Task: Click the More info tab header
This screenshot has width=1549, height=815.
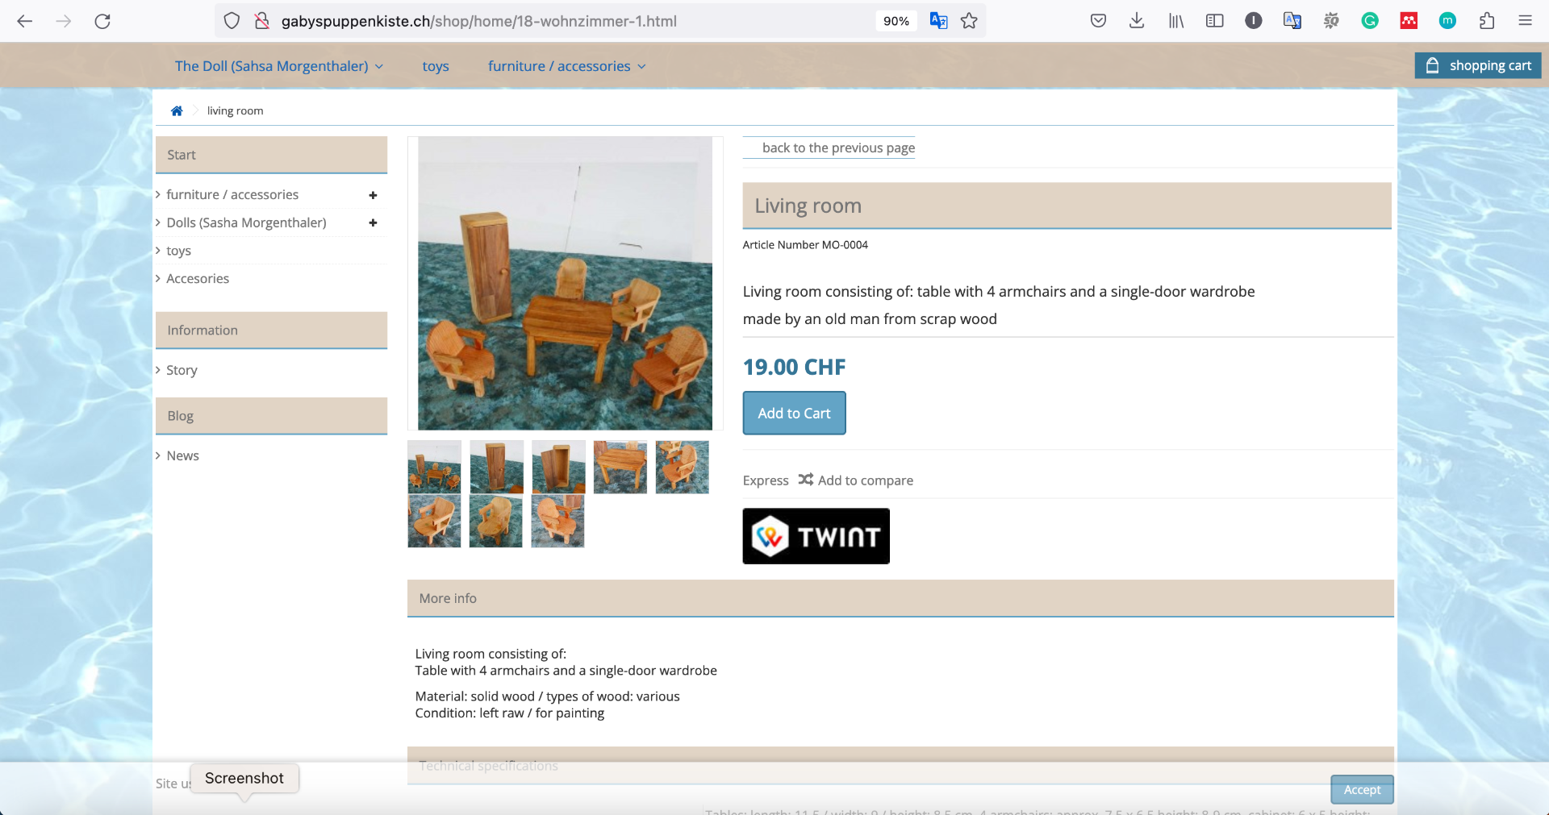Action: (x=900, y=598)
